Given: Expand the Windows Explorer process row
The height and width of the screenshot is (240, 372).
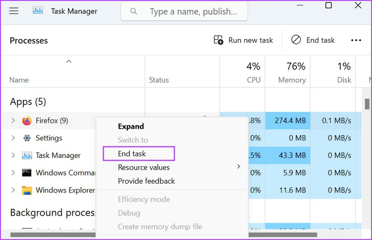Looking at the screenshot, I should click(13, 190).
